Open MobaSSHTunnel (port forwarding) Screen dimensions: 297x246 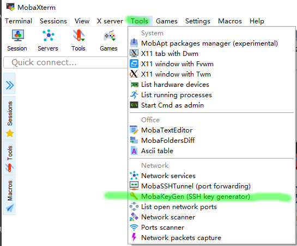(196, 186)
